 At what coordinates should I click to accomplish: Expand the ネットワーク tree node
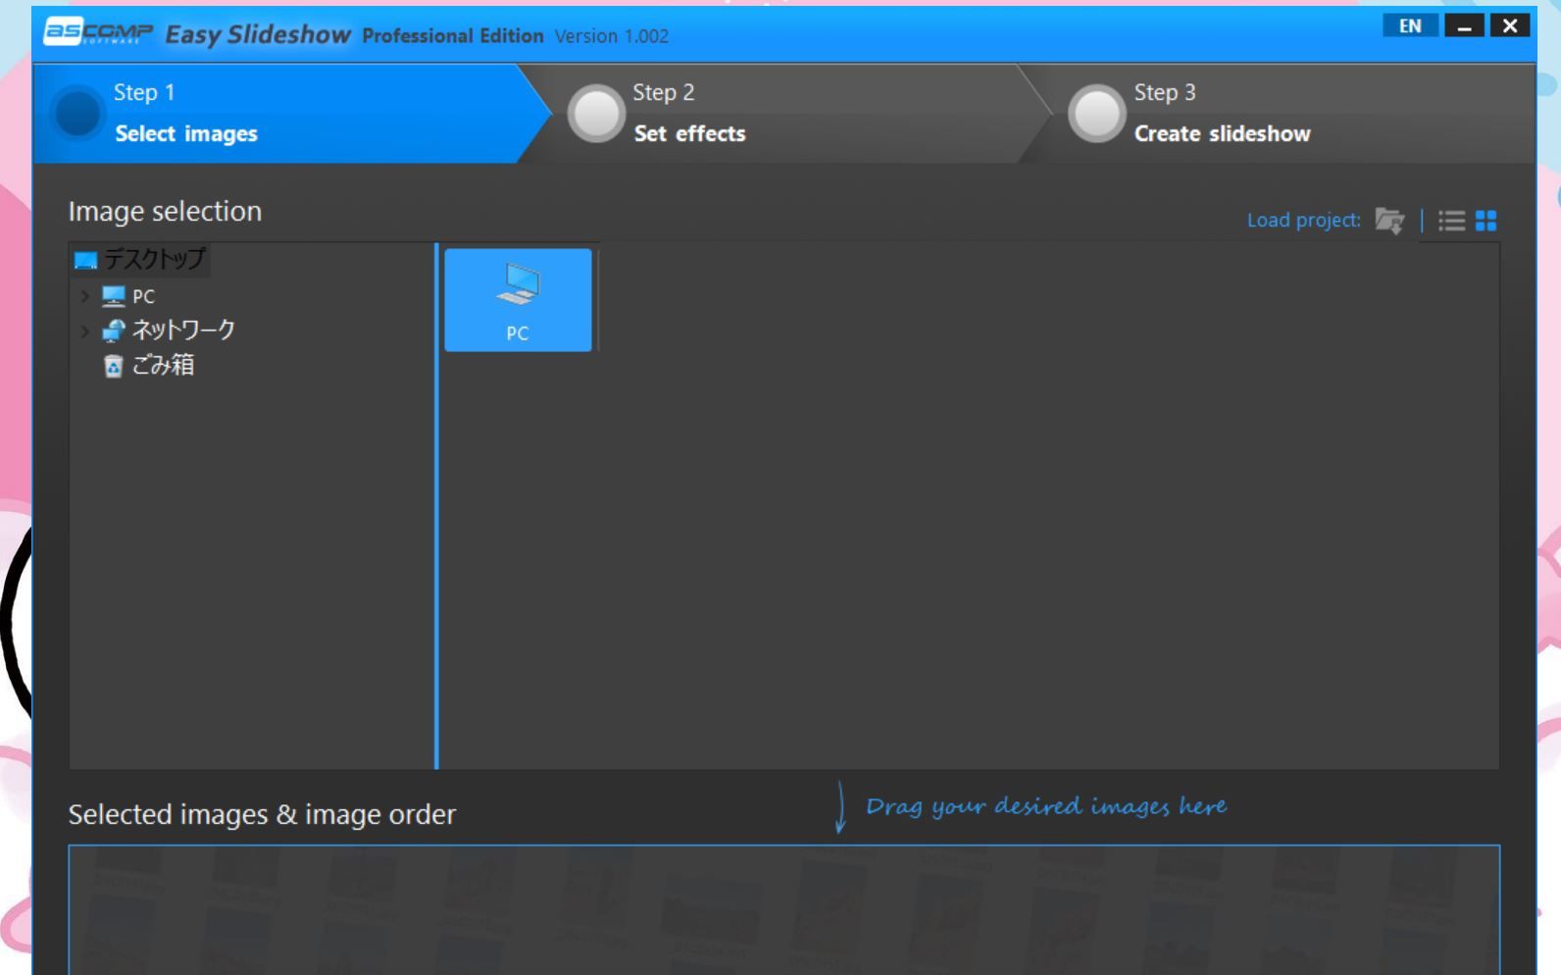point(85,331)
